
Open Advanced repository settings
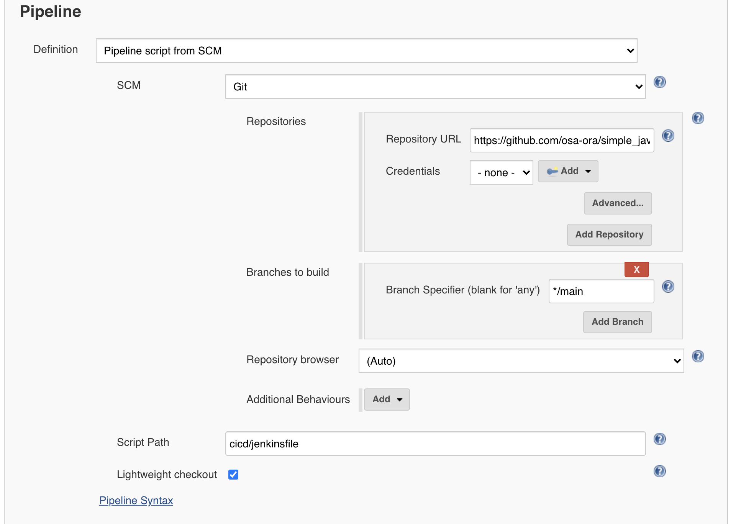click(617, 203)
